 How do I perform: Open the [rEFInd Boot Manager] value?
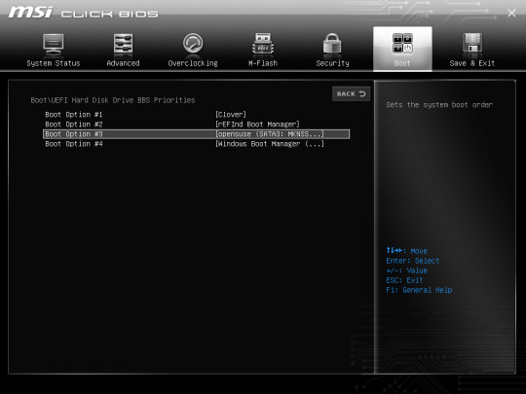coord(257,125)
